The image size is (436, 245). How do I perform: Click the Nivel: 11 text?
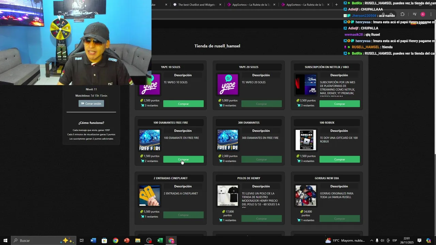pyautogui.click(x=91, y=89)
